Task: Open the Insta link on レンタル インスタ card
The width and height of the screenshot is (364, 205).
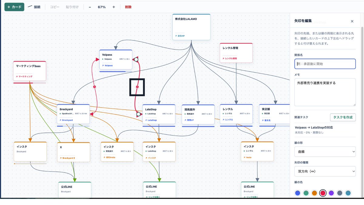Action: coord(247,157)
